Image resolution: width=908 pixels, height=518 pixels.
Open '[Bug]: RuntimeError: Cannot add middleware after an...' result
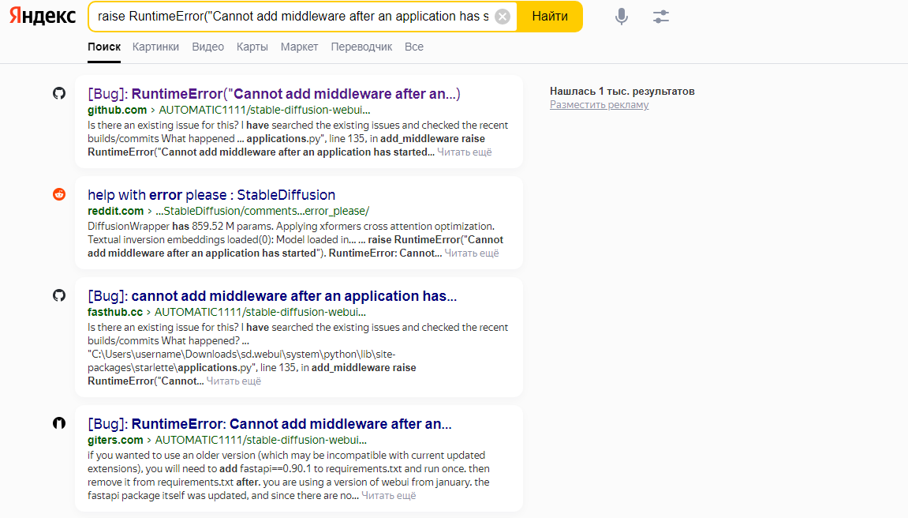coord(270,424)
